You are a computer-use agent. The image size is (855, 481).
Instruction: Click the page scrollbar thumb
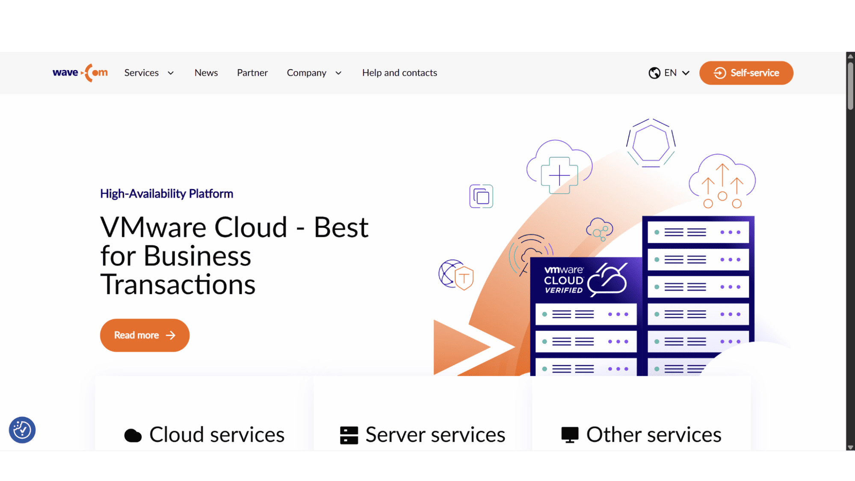click(850, 86)
